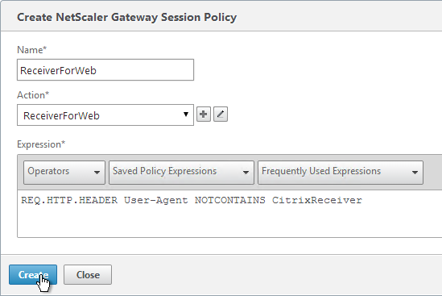This screenshot has height=296, width=442.
Task: Click the Create NetScaler Gateway Session Policy title
Action: point(127,17)
